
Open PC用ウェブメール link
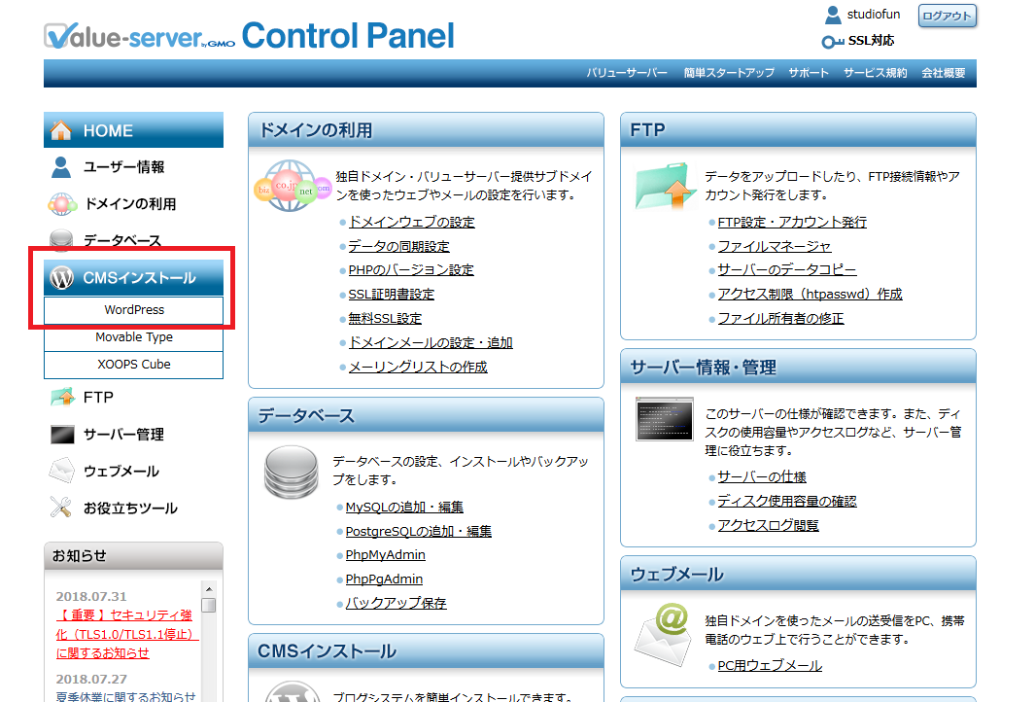click(770, 666)
